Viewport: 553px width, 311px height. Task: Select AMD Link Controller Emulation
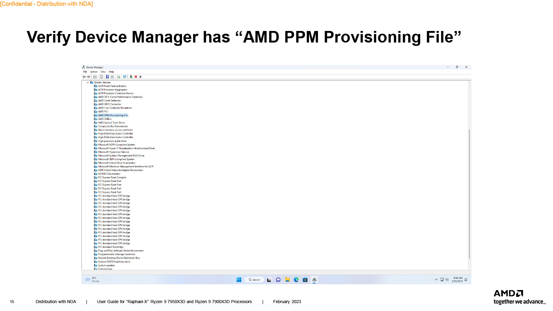click(115, 108)
